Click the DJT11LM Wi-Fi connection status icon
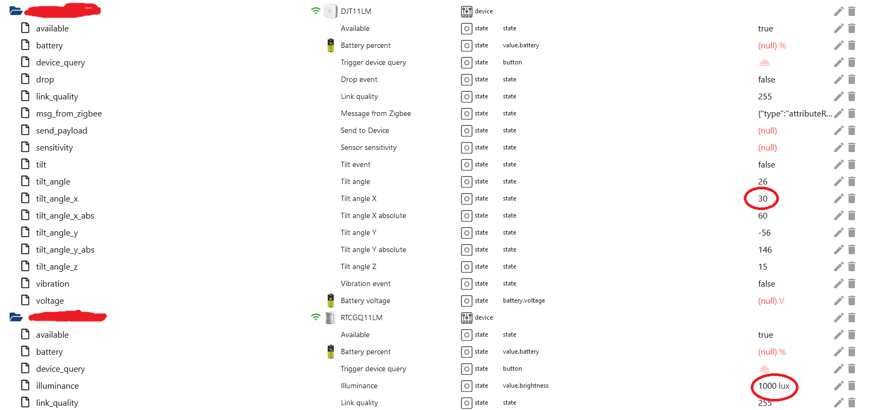This screenshot has width=890, height=410. point(316,11)
